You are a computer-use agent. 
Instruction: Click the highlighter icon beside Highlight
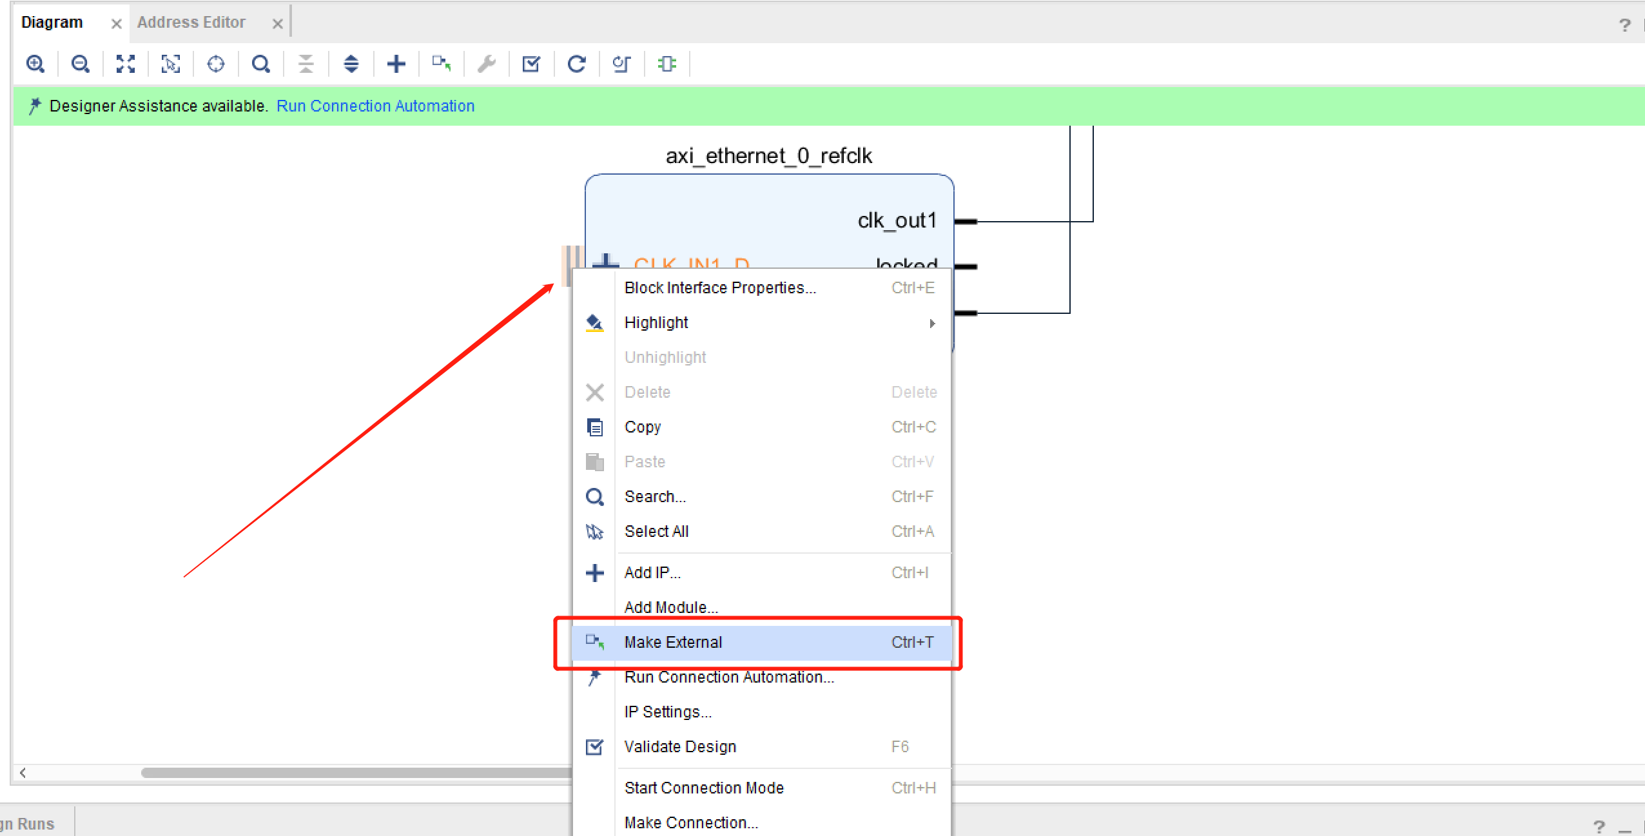[594, 322]
